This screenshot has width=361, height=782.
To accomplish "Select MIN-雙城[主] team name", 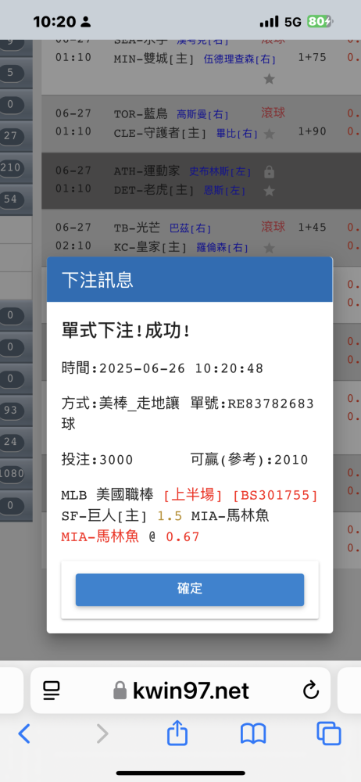I will point(153,59).
